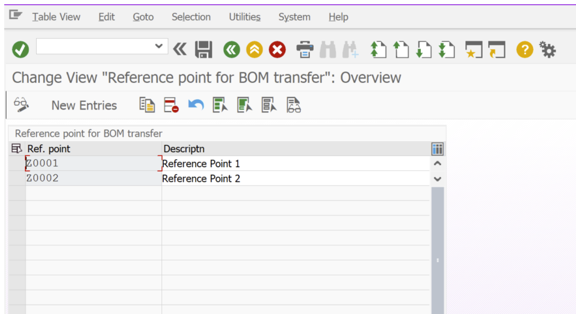
Task: Open the Table View menu
Action: point(56,17)
